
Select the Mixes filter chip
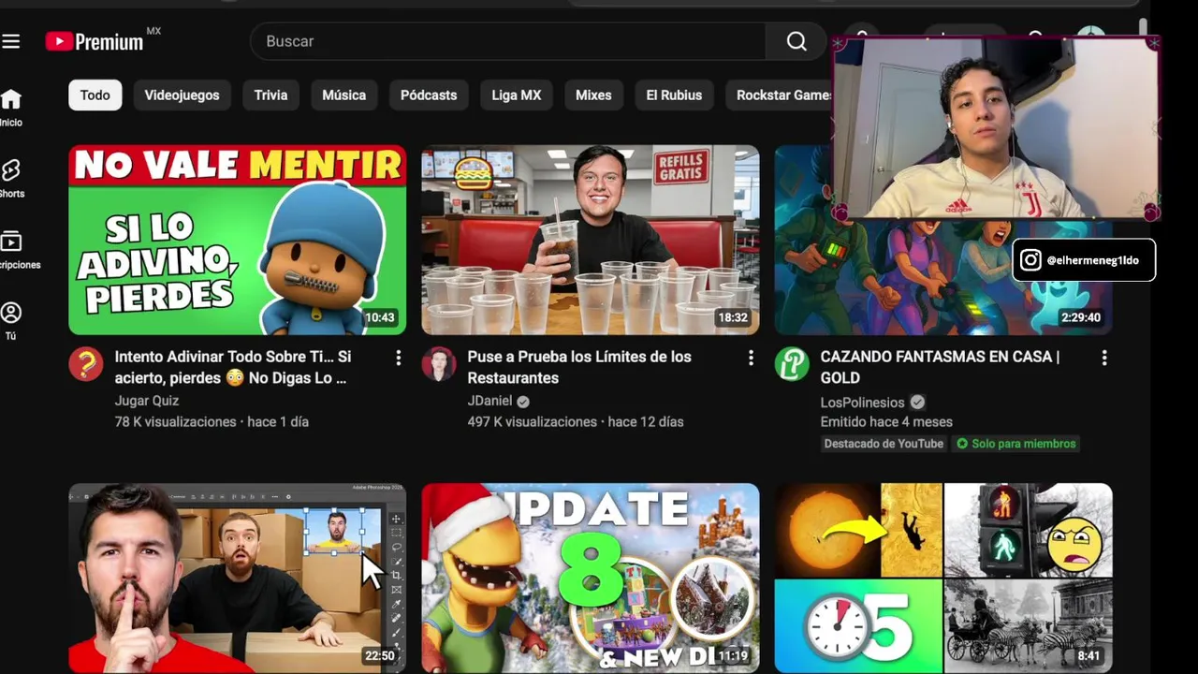pyautogui.click(x=593, y=95)
